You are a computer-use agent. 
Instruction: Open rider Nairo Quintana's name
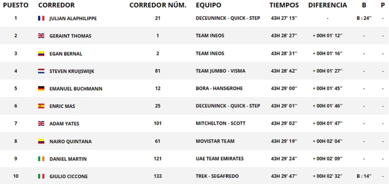point(70,141)
